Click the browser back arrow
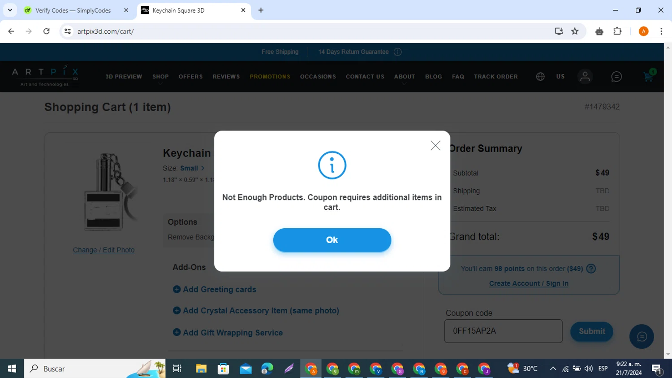The height and width of the screenshot is (378, 672). pos(11,31)
